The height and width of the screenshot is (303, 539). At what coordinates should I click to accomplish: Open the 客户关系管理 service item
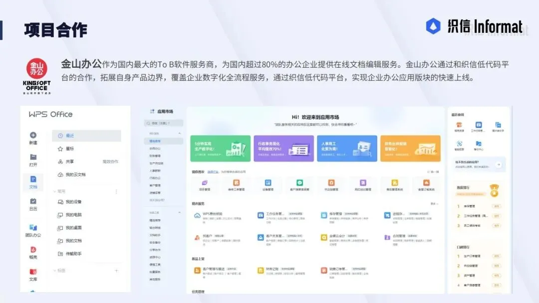[x=282, y=239]
